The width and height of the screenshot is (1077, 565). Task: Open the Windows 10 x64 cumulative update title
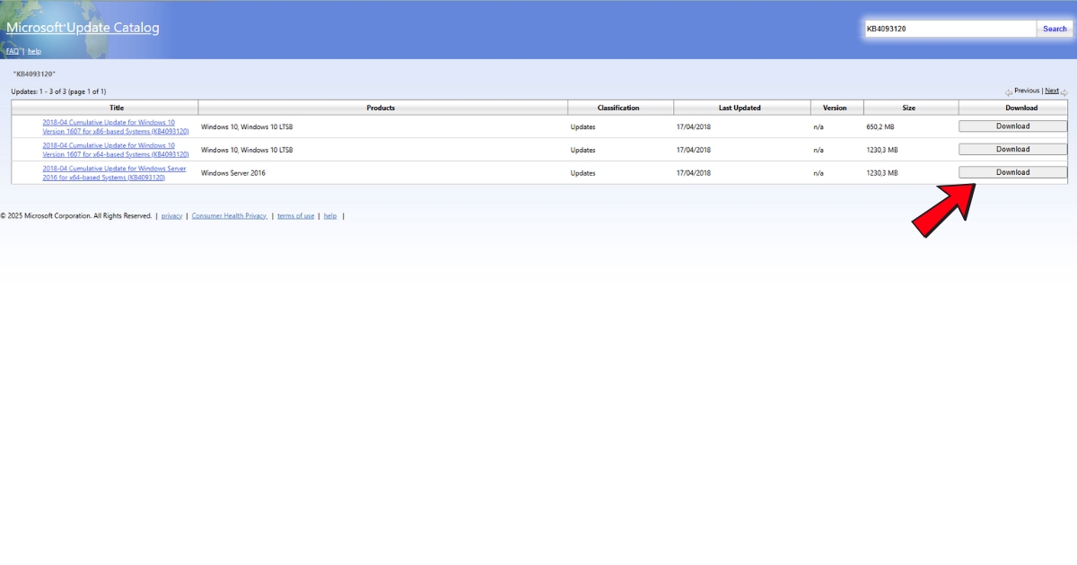click(115, 149)
